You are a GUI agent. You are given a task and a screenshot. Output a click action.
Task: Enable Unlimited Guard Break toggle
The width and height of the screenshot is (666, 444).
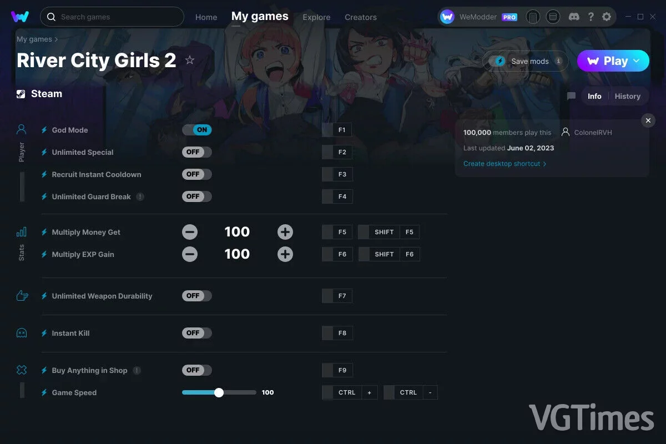click(197, 196)
